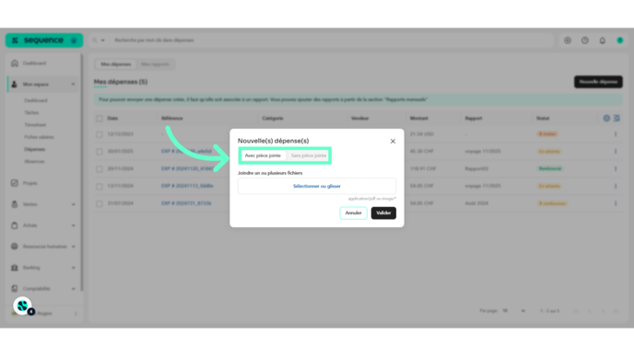Click the Annuler button
This screenshot has height=356, width=634.
353,212
